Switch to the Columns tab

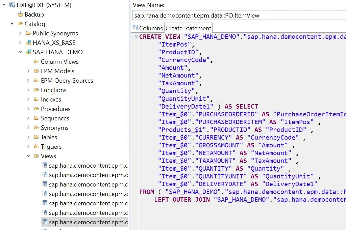coord(148,28)
